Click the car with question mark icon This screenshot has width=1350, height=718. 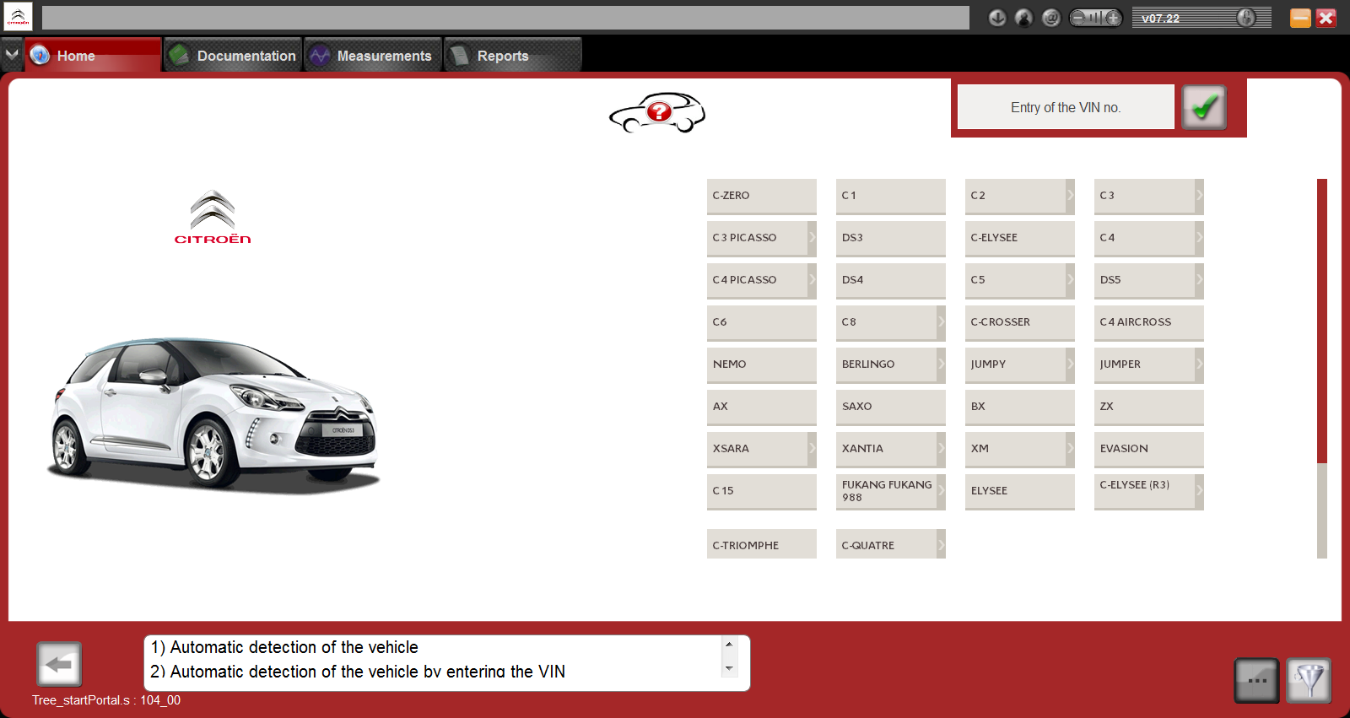pyautogui.click(x=657, y=112)
